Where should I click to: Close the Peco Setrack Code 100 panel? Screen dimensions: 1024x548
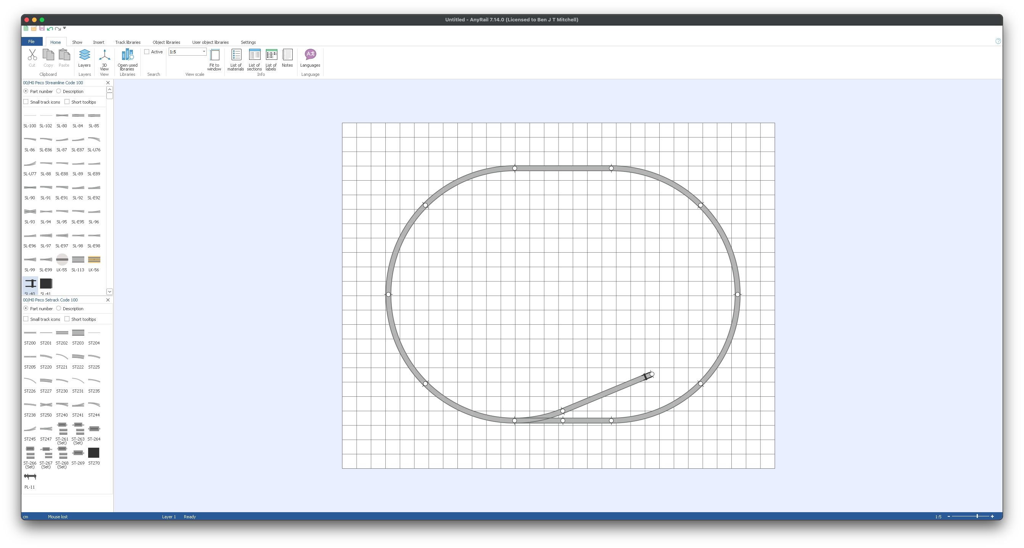108,300
